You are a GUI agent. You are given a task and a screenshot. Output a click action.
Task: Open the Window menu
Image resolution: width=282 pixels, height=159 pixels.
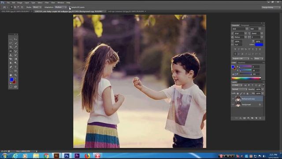pos(61,3)
